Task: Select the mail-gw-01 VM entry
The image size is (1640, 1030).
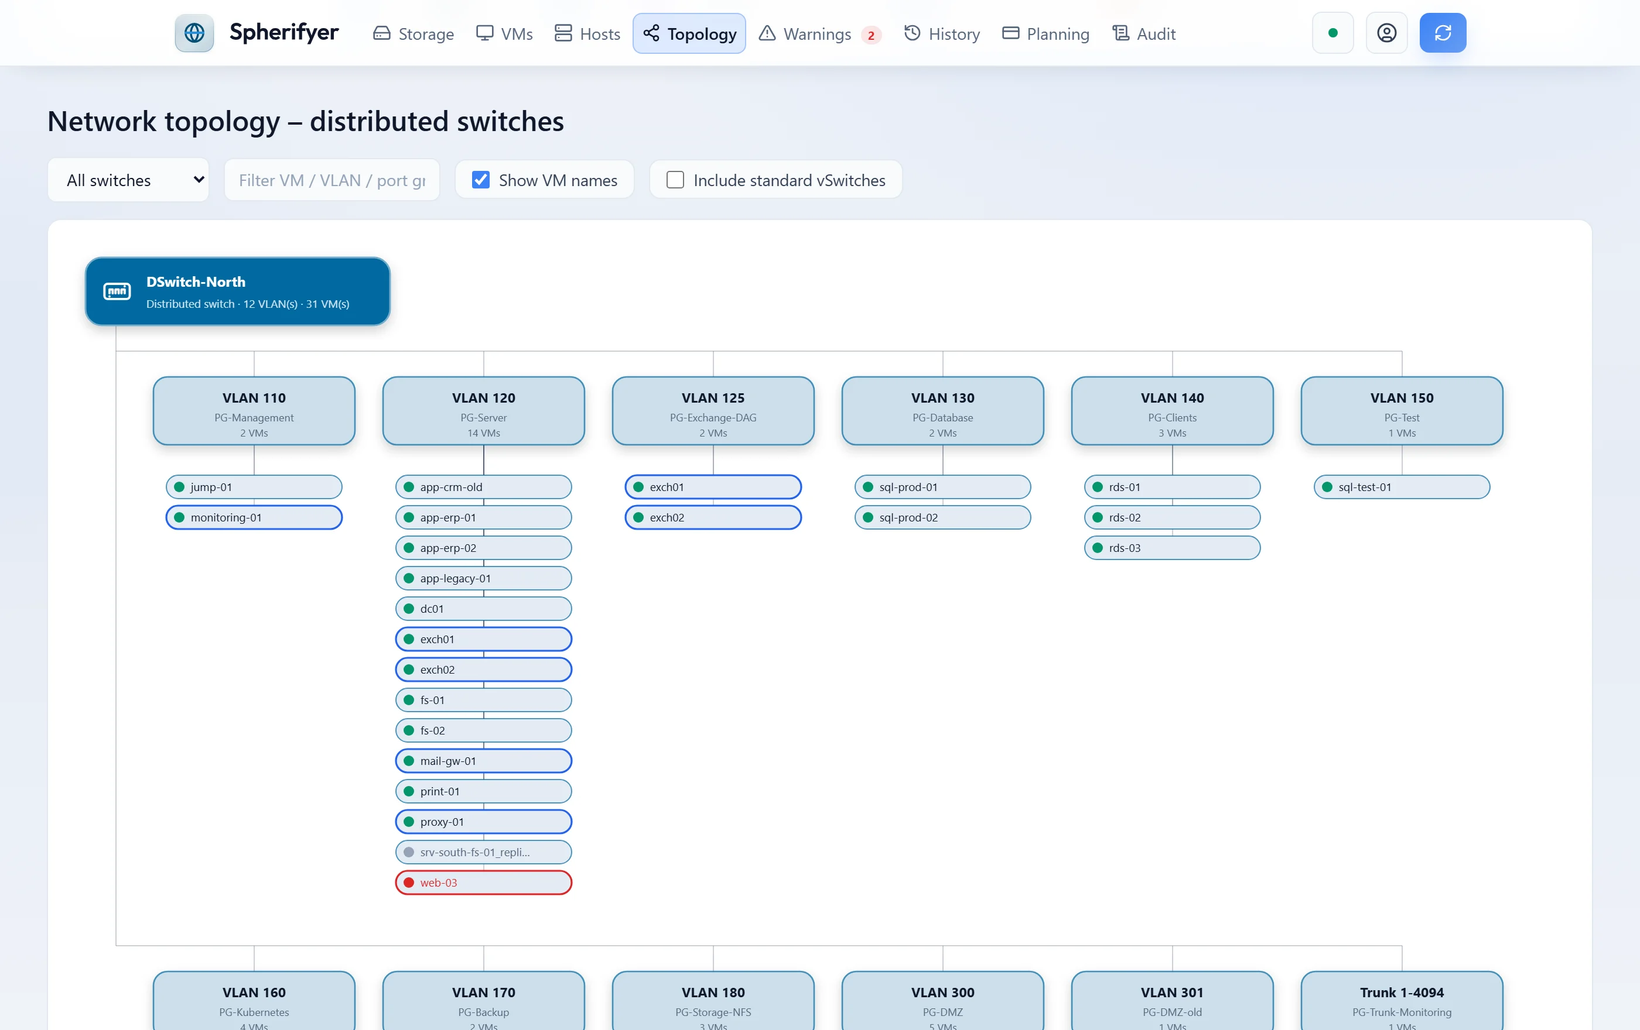Action: [484, 761]
